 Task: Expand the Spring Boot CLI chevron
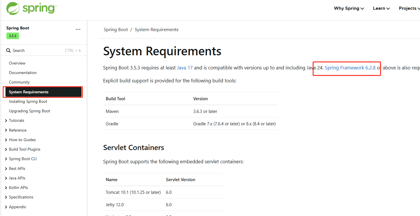coord(6,159)
